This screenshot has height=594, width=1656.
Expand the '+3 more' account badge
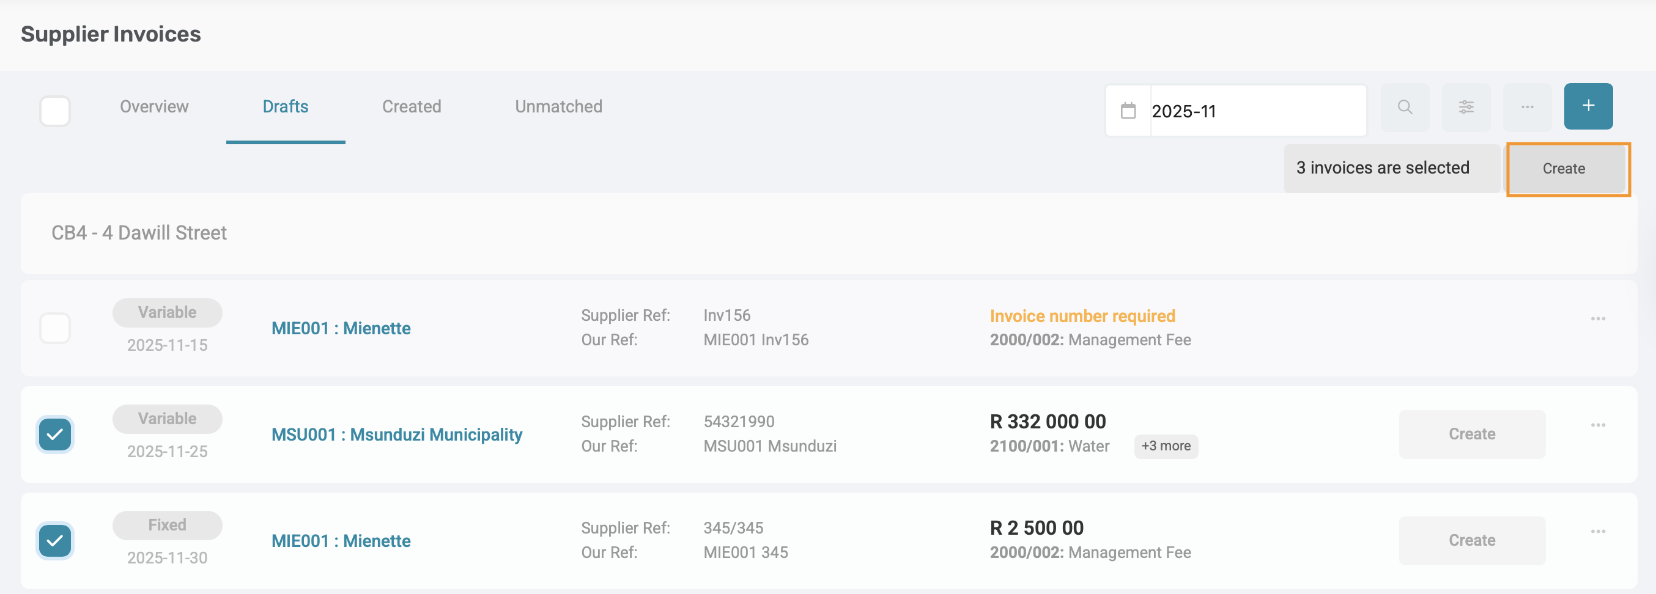pyautogui.click(x=1166, y=446)
